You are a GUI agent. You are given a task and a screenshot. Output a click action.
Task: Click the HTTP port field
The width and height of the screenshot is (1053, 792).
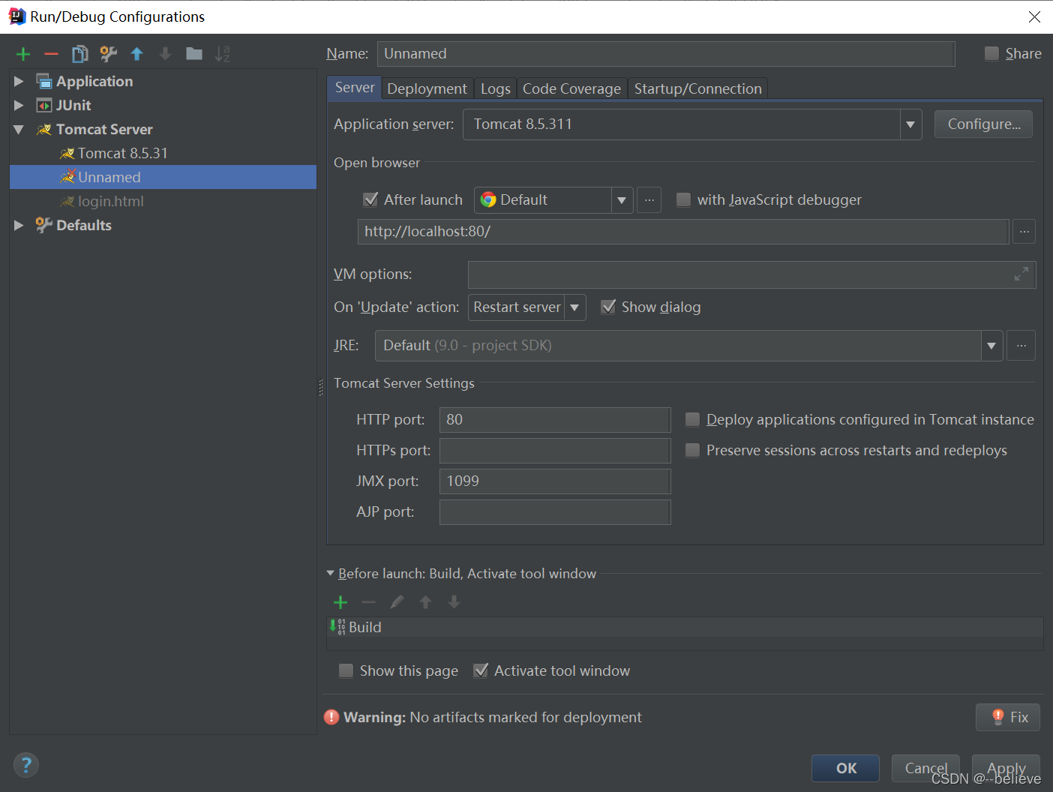point(555,420)
